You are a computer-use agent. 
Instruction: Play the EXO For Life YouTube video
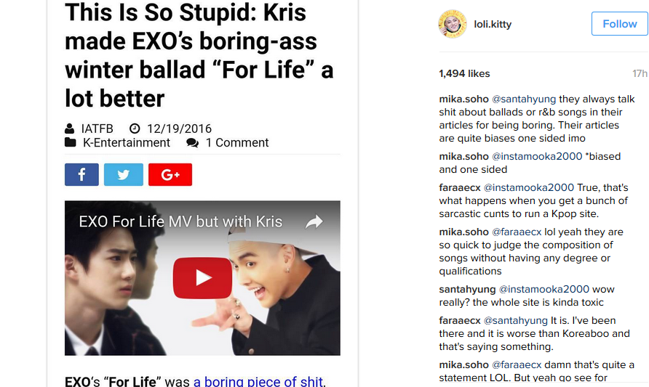click(202, 277)
